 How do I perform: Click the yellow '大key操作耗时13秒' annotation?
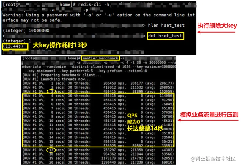60,45
